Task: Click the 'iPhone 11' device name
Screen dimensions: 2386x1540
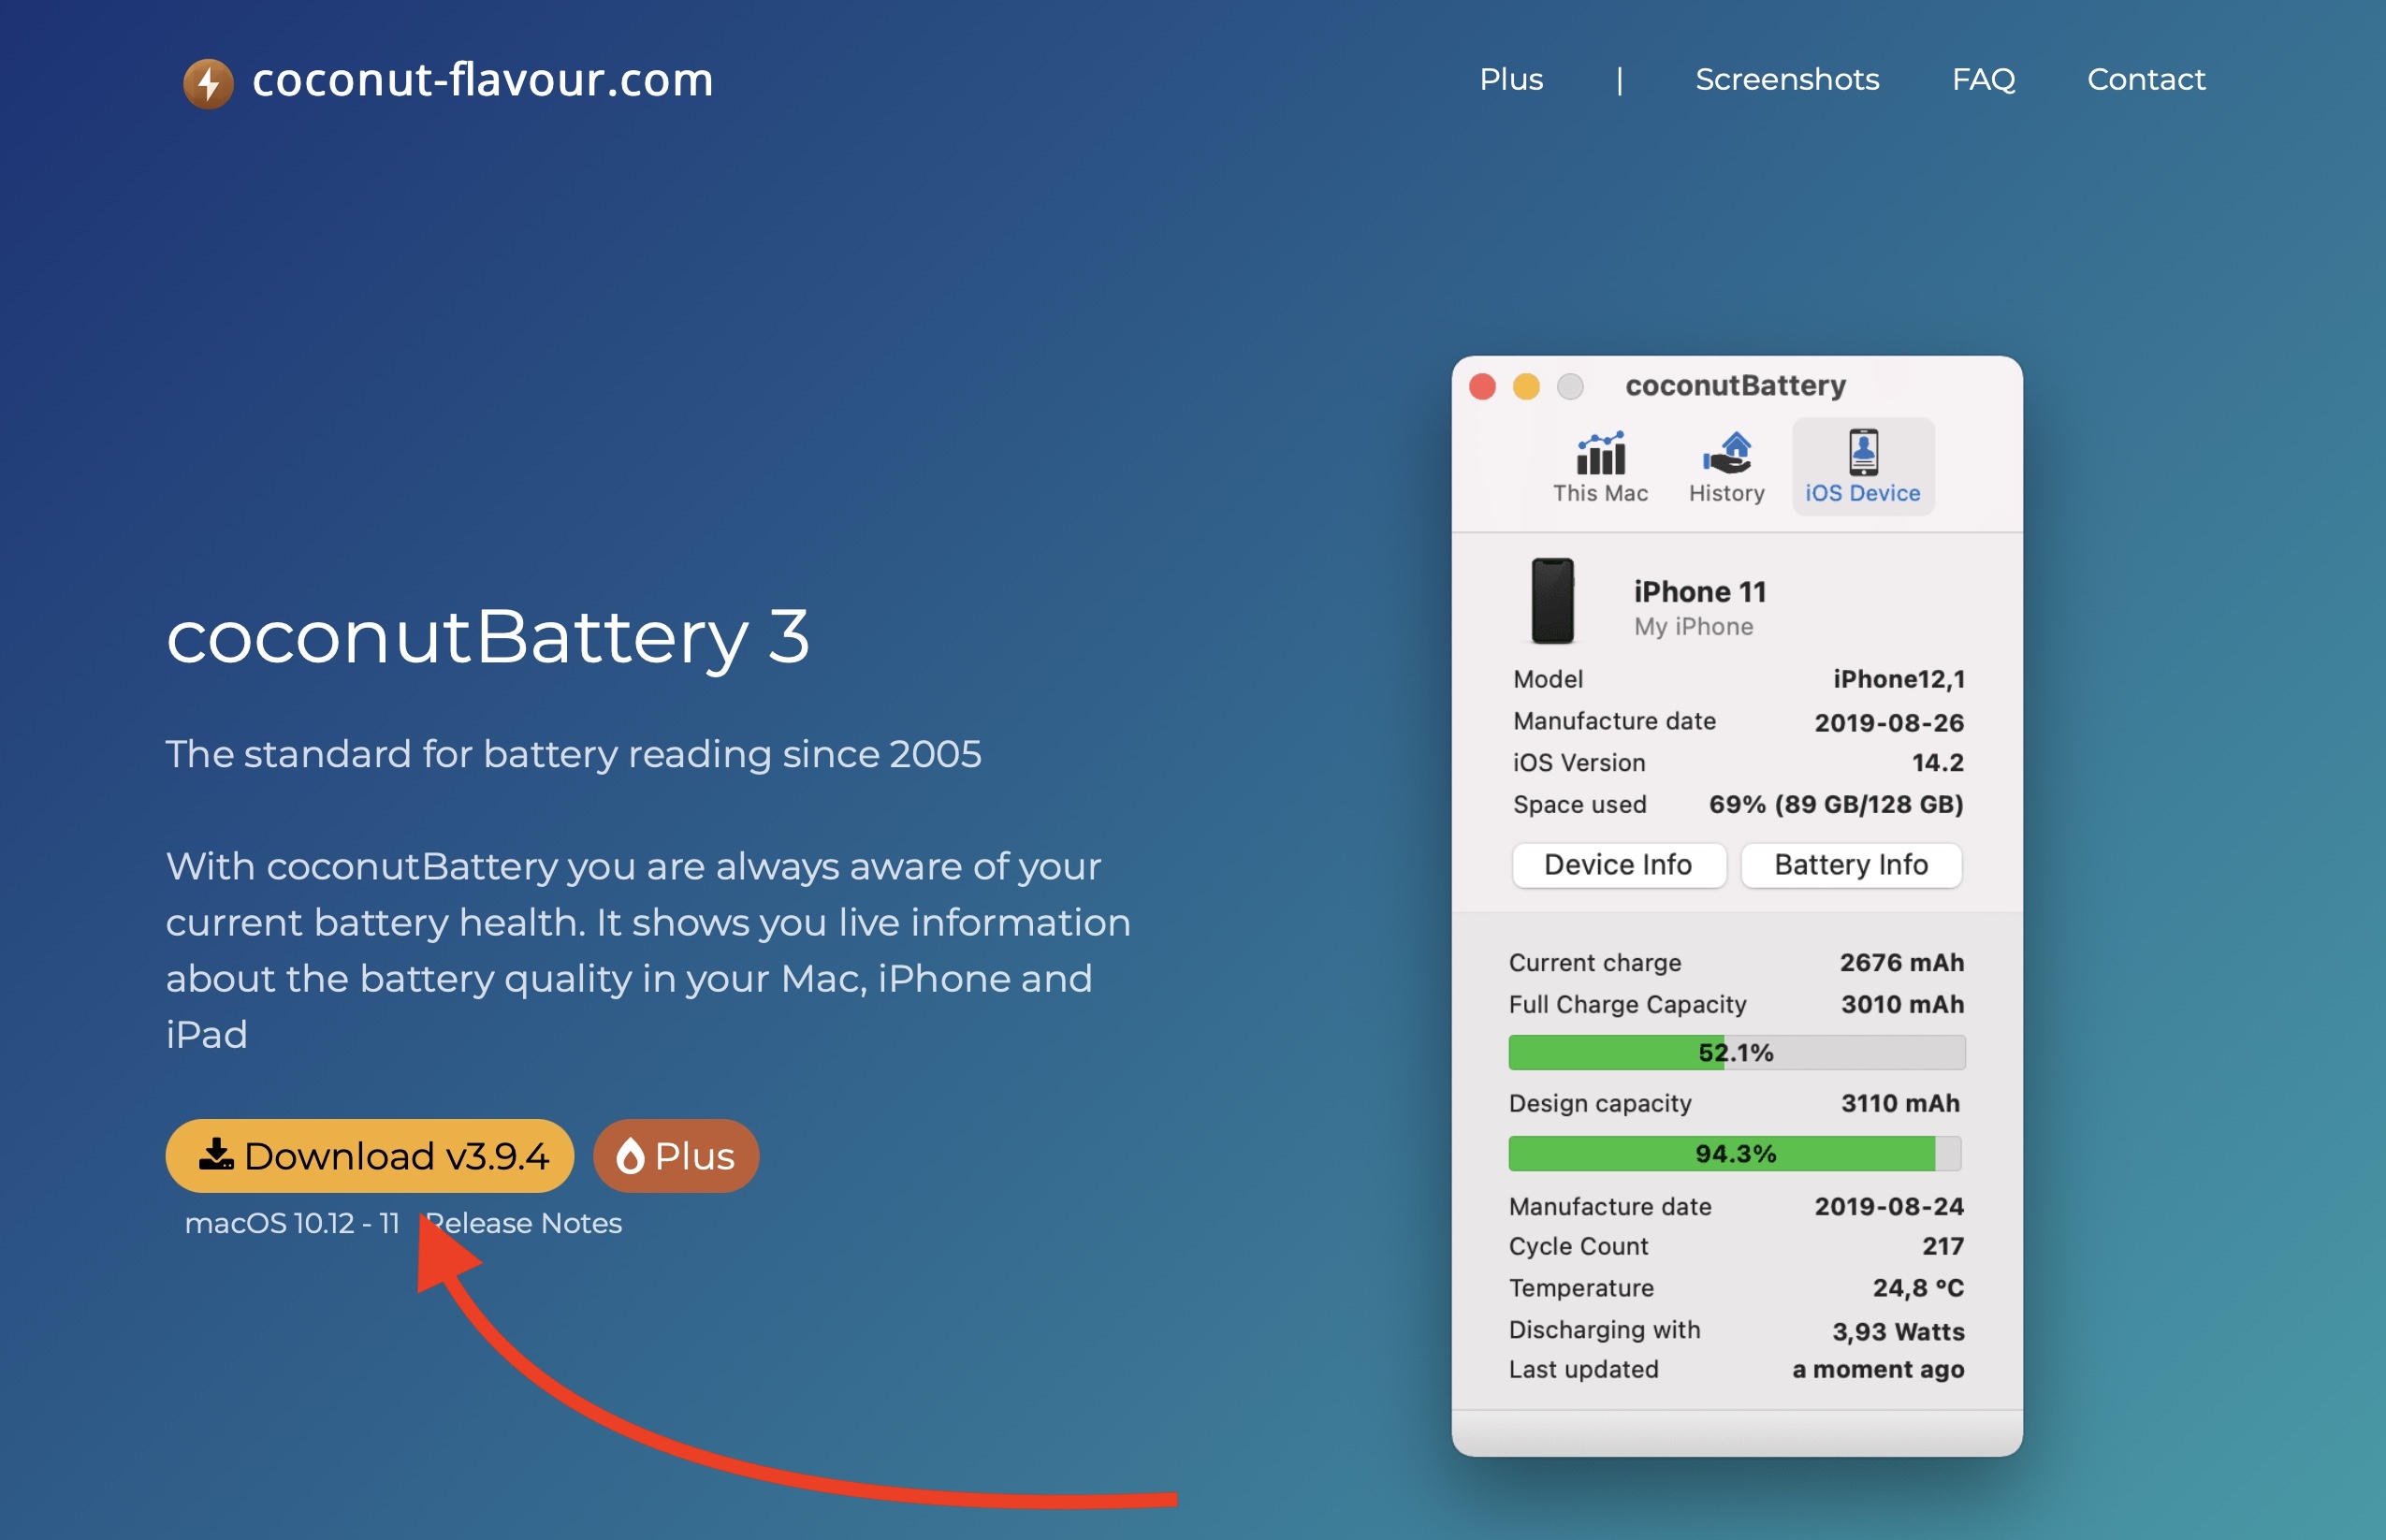Action: tap(1700, 592)
